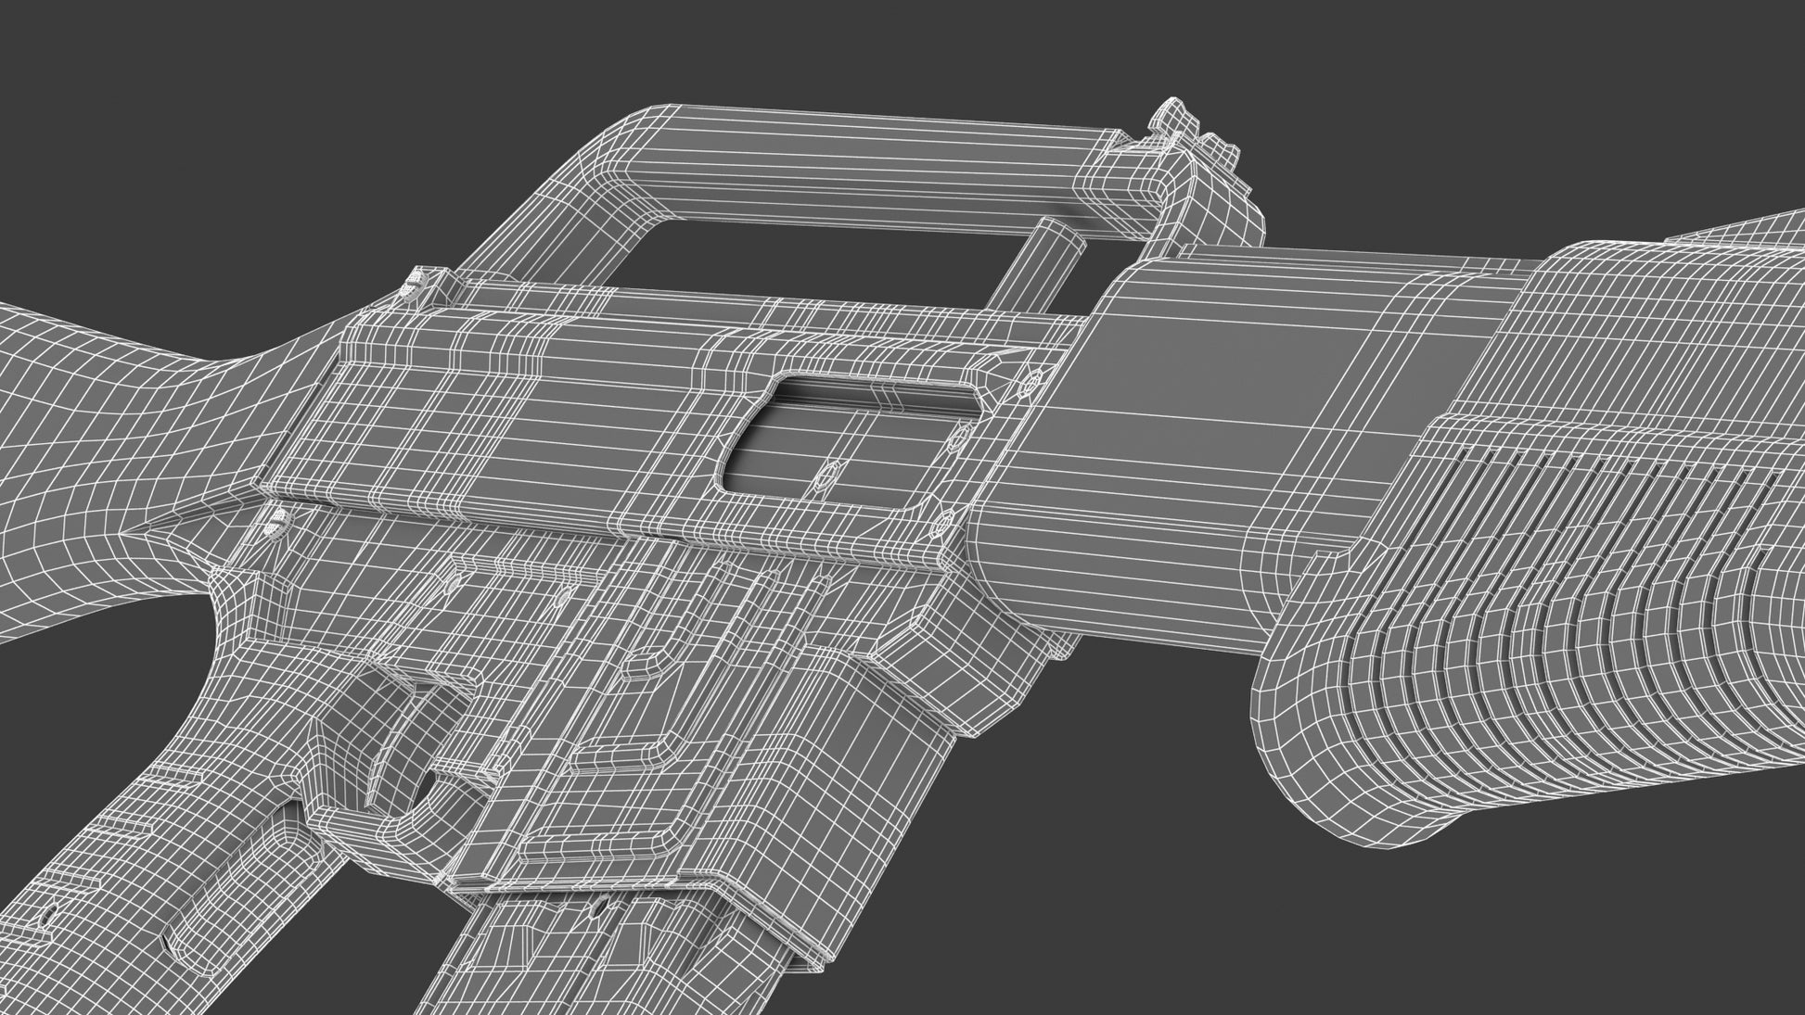This screenshot has width=1805, height=1015.
Task: Select the handguard vent slots
Action: point(1595,482)
